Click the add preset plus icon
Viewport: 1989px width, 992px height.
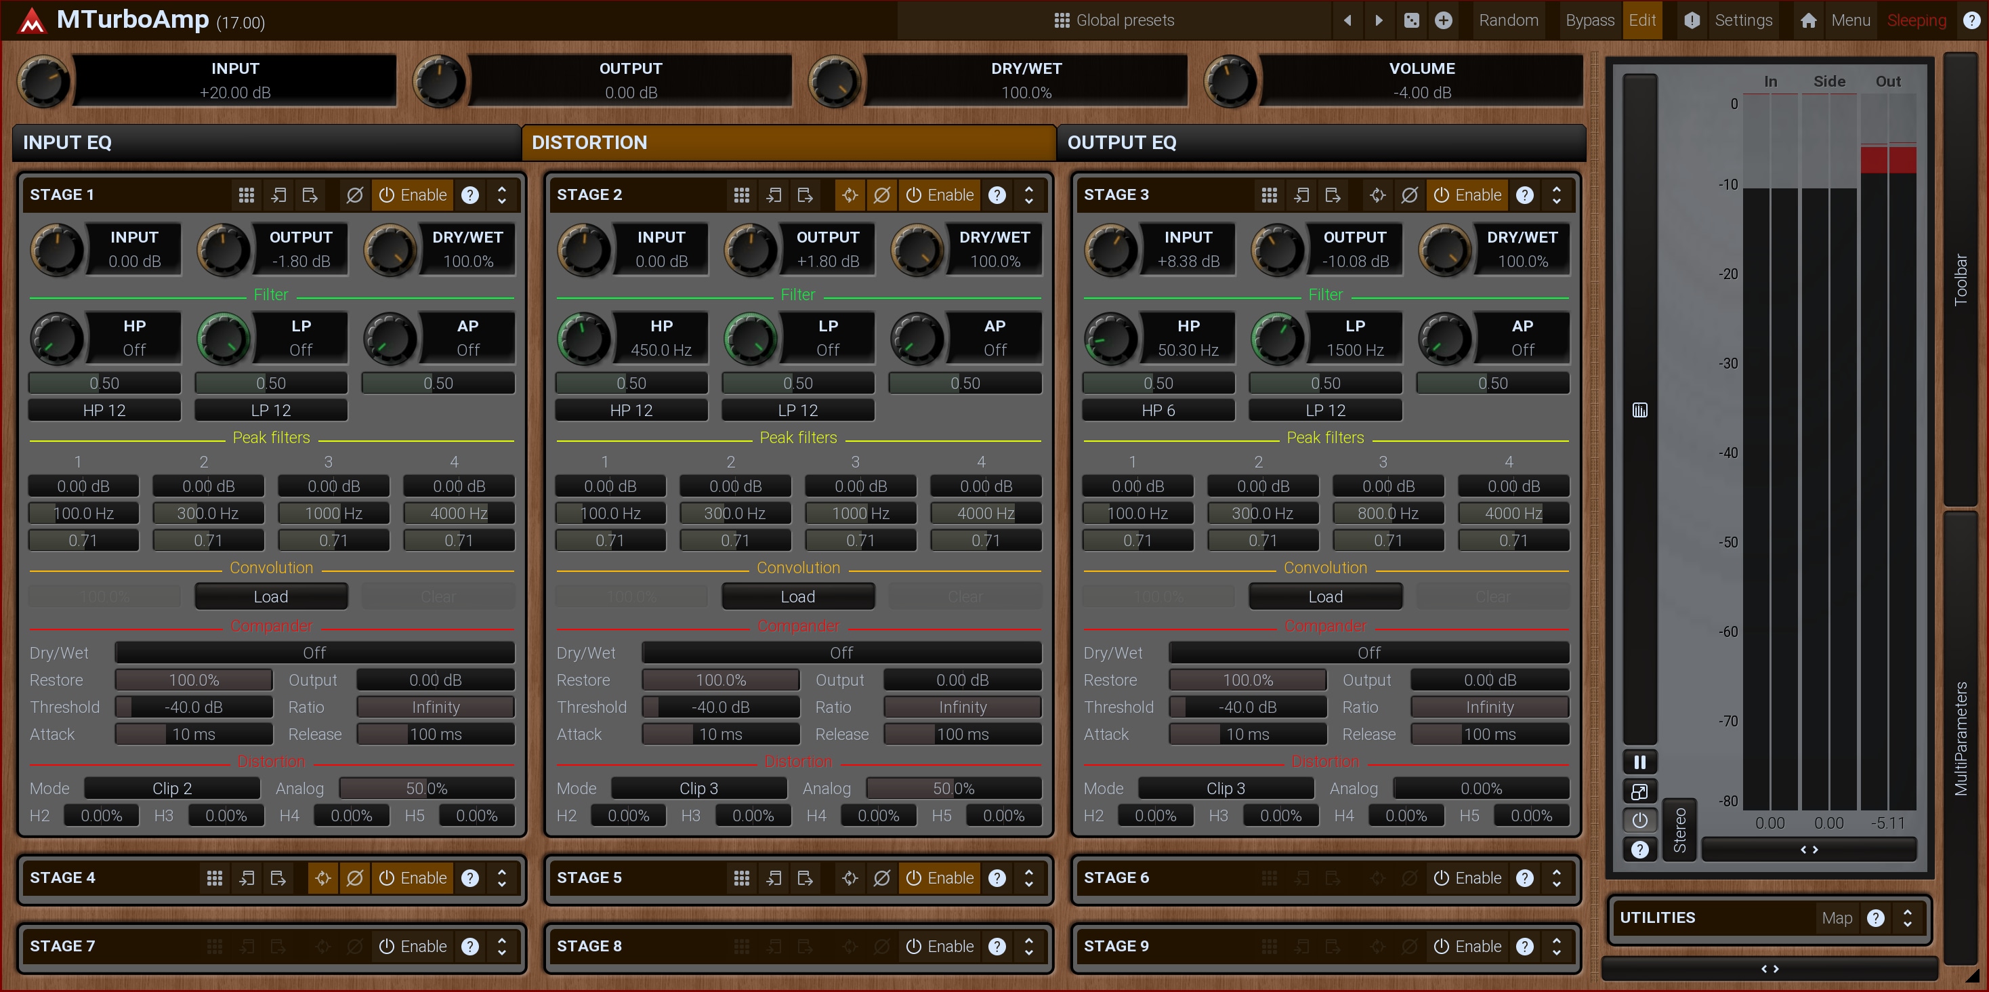coord(1443,21)
